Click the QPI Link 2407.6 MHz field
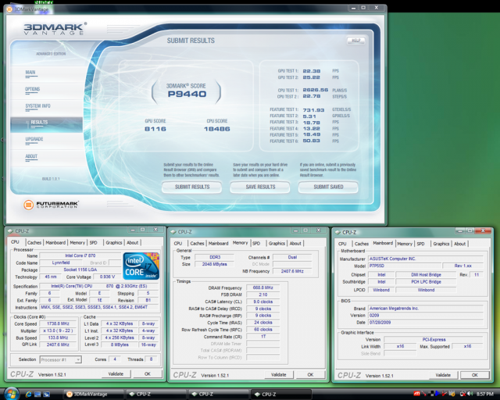The width and height of the screenshot is (500, 400). click(58, 345)
